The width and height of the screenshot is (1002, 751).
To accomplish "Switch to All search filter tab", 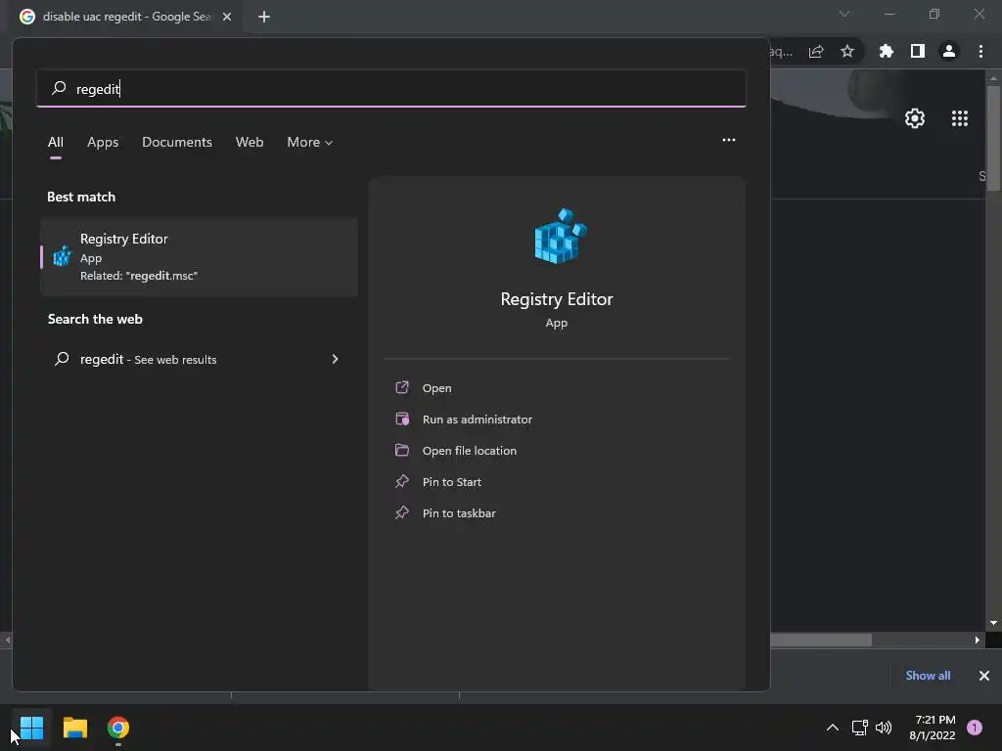I will point(56,143).
